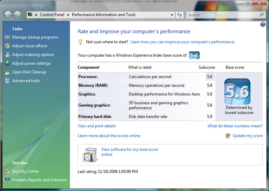Open Disk Cleanup from Tasks pane

[x=29, y=72]
